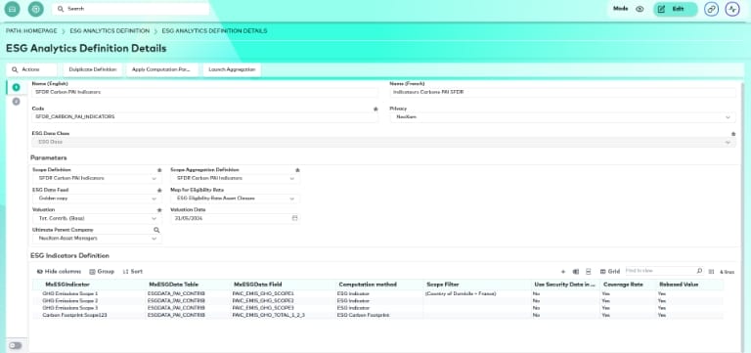The width and height of the screenshot is (751, 353).
Task: Click Sort in the grid toolbar
Action: pyautogui.click(x=133, y=272)
